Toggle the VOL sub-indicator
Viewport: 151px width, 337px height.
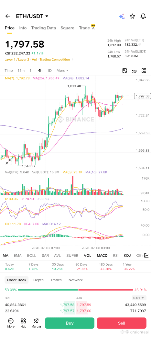click(x=88, y=255)
